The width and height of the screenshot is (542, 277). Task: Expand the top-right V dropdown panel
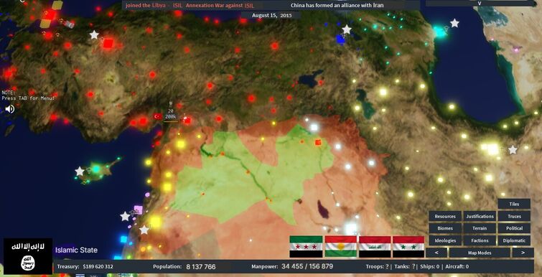coord(480,3)
